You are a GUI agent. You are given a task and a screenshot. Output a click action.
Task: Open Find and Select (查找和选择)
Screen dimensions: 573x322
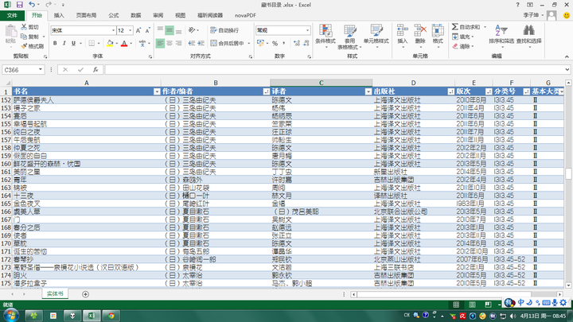(528, 35)
